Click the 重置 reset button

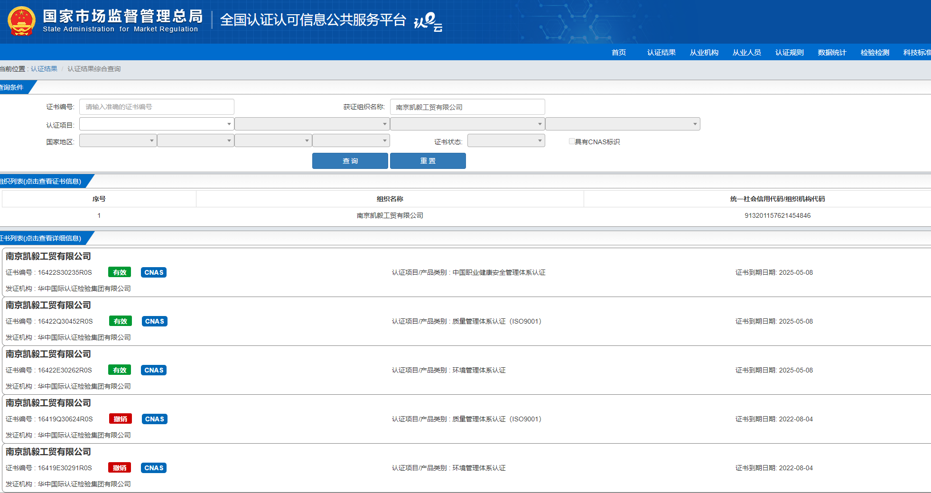[x=428, y=161]
